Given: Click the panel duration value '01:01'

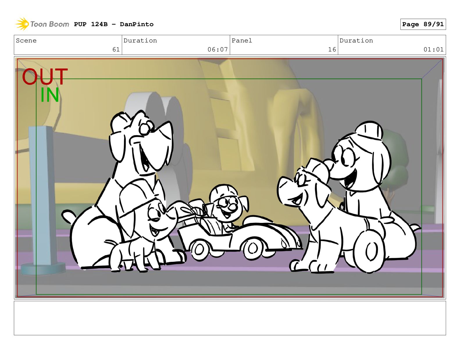Looking at the screenshot, I should (434, 49).
